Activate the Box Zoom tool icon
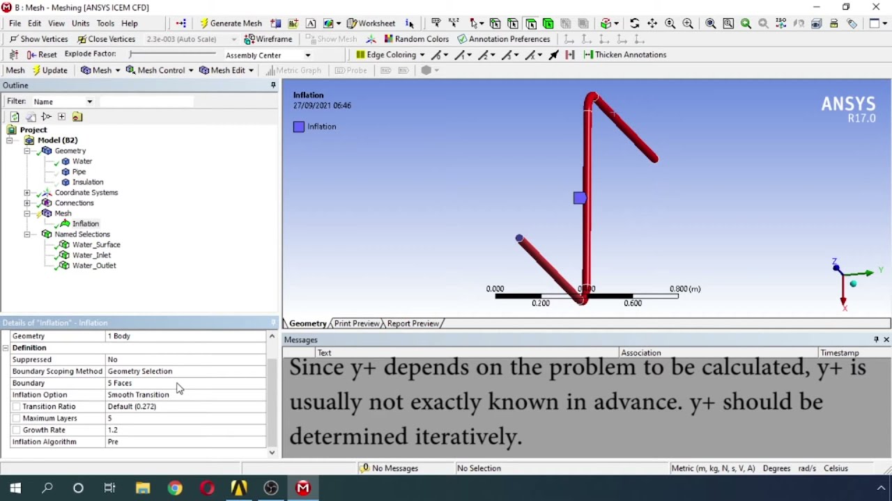This screenshot has width=892, height=501. (688, 23)
